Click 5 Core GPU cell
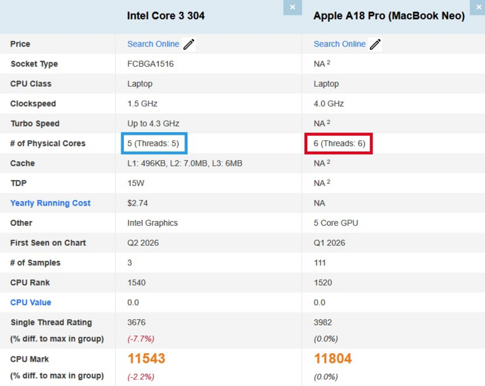 (336, 223)
